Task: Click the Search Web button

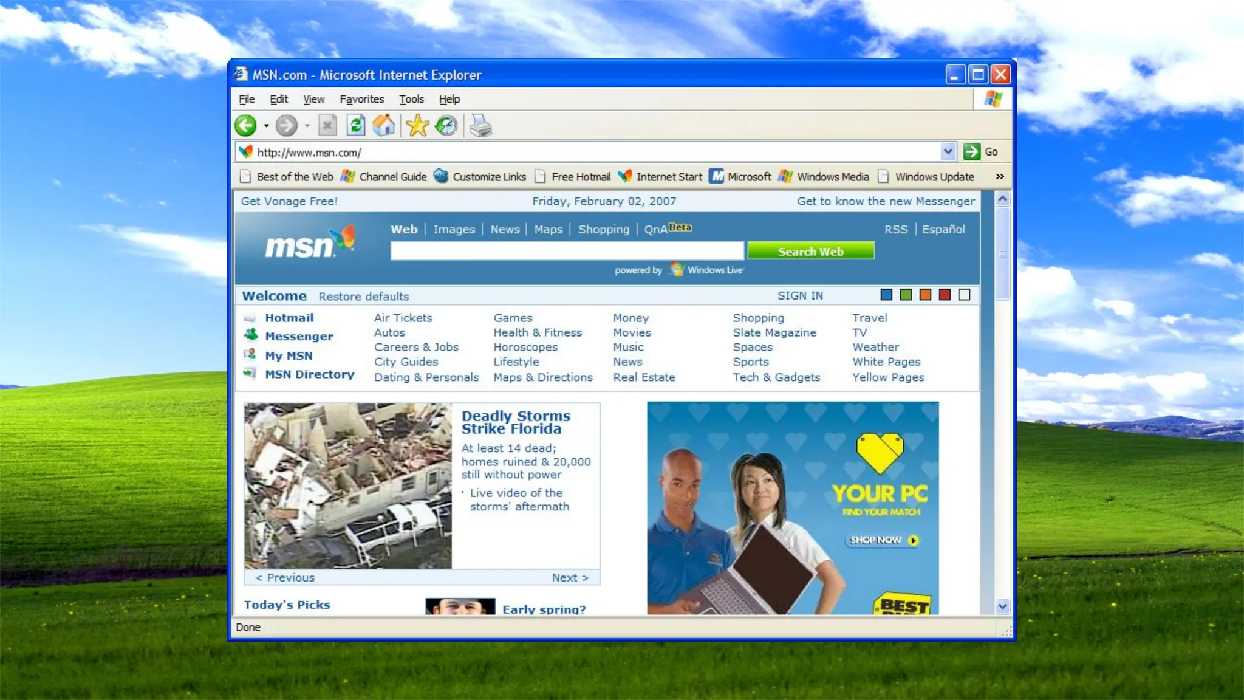Action: click(811, 251)
